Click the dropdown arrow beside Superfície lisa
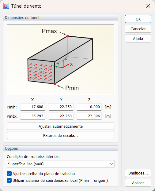 click(x=111, y=164)
